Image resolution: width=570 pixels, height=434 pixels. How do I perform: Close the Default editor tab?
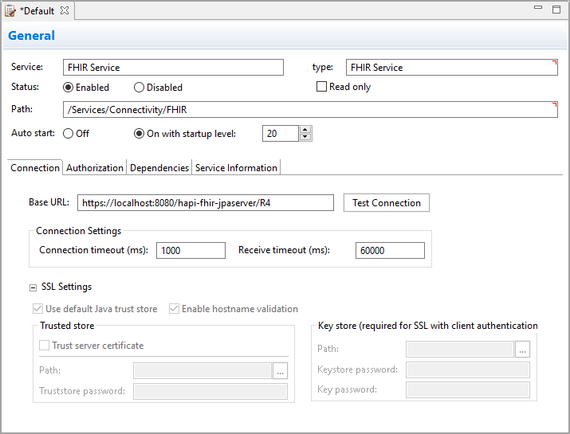[x=65, y=10]
